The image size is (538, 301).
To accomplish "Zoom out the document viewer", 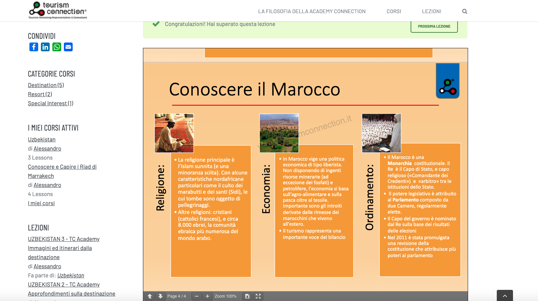I will tap(197, 296).
